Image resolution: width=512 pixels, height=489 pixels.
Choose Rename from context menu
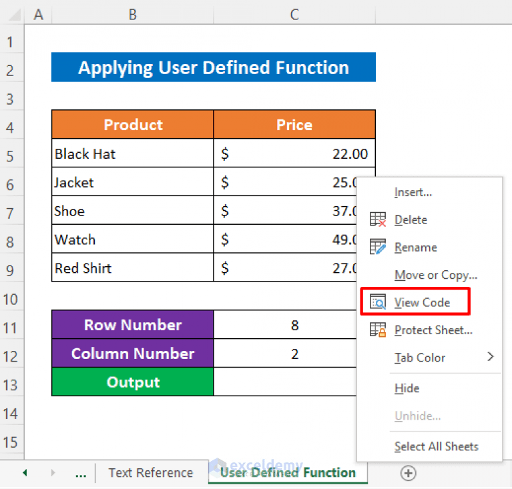point(429,247)
